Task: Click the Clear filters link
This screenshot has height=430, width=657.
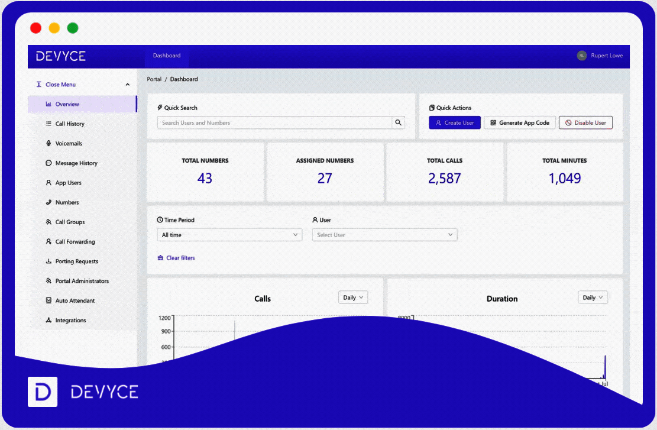Action: tap(176, 258)
